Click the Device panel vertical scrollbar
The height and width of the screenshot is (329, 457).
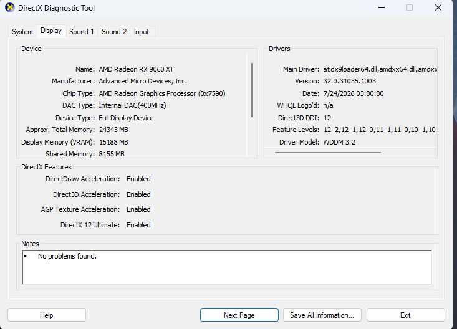click(251, 90)
